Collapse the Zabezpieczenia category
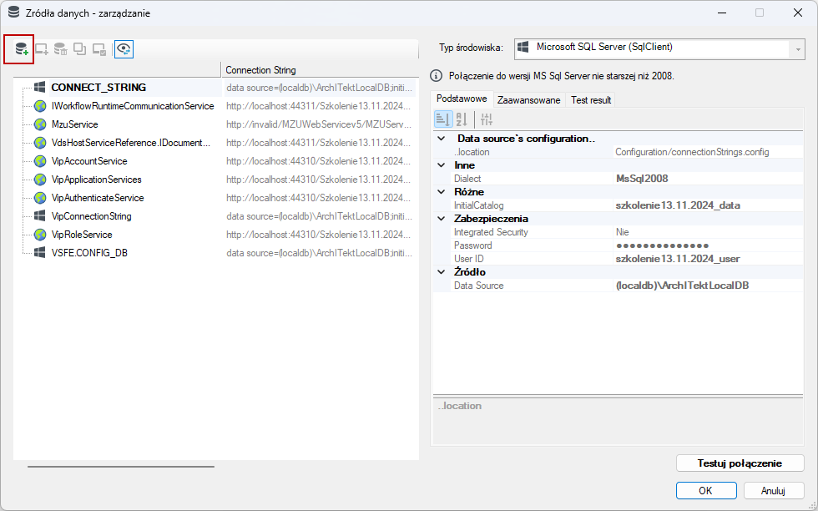Screen dimensions: 818x511 [442, 219]
